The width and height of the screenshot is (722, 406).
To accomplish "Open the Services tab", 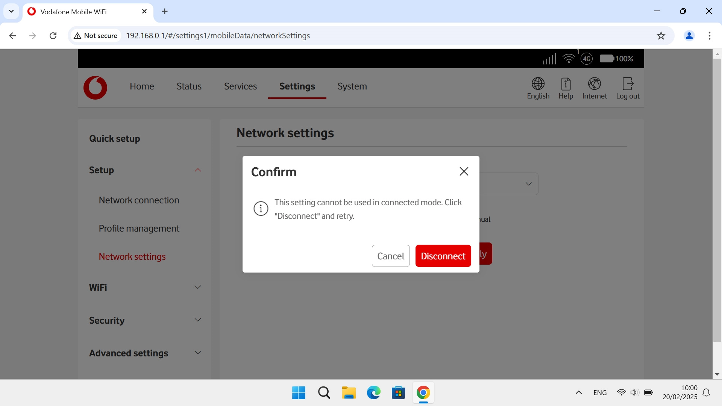I will (x=240, y=86).
